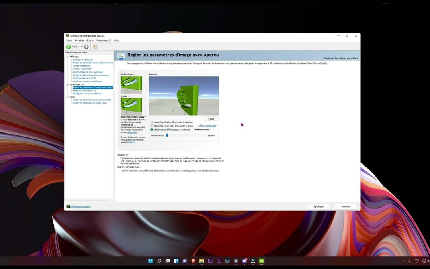Select 'Afficher l'état HDCP' task
Screen dimensions: 430x269
(82, 69)
